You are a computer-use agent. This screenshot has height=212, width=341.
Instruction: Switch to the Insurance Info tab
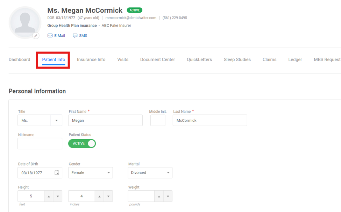[x=91, y=59]
